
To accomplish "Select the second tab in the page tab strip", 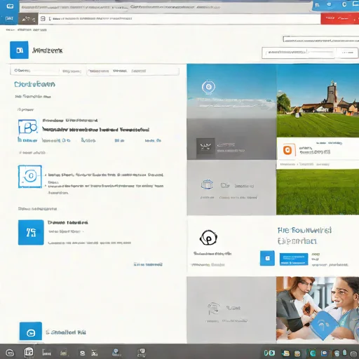I will coord(72,71).
